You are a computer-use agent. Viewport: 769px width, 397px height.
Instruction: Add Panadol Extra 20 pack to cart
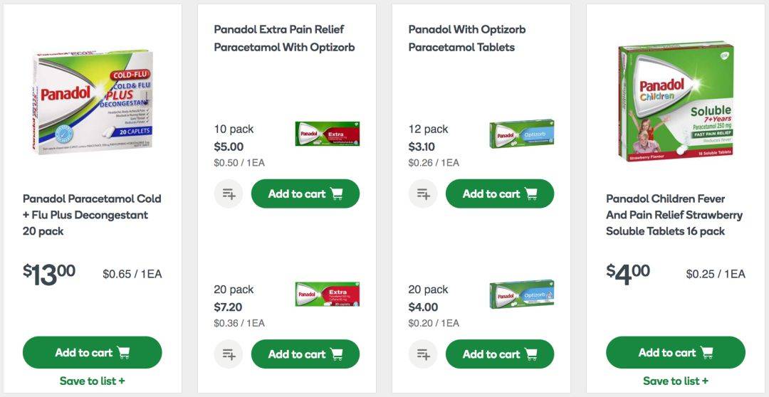click(305, 354)
